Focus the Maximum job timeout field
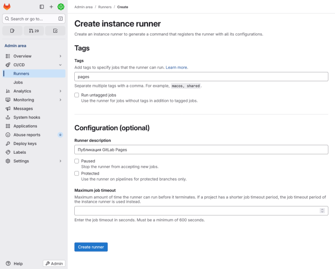Viewport: 335px width, 269px height. [201, 211]
